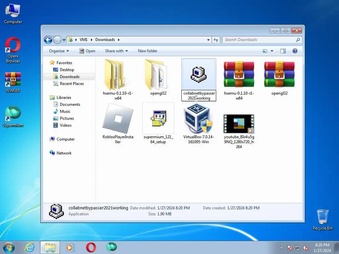
Task: Select Desktop in navigation pane
Action: pos(67,70)
